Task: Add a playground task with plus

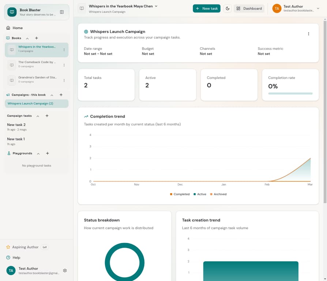Action: [x=48, y=153]
